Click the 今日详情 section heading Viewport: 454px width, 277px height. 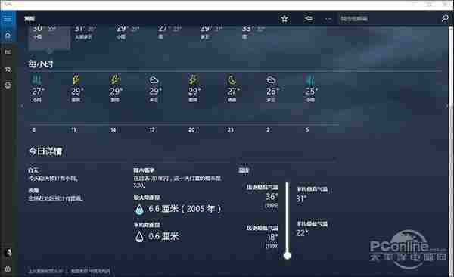point(45,151)
